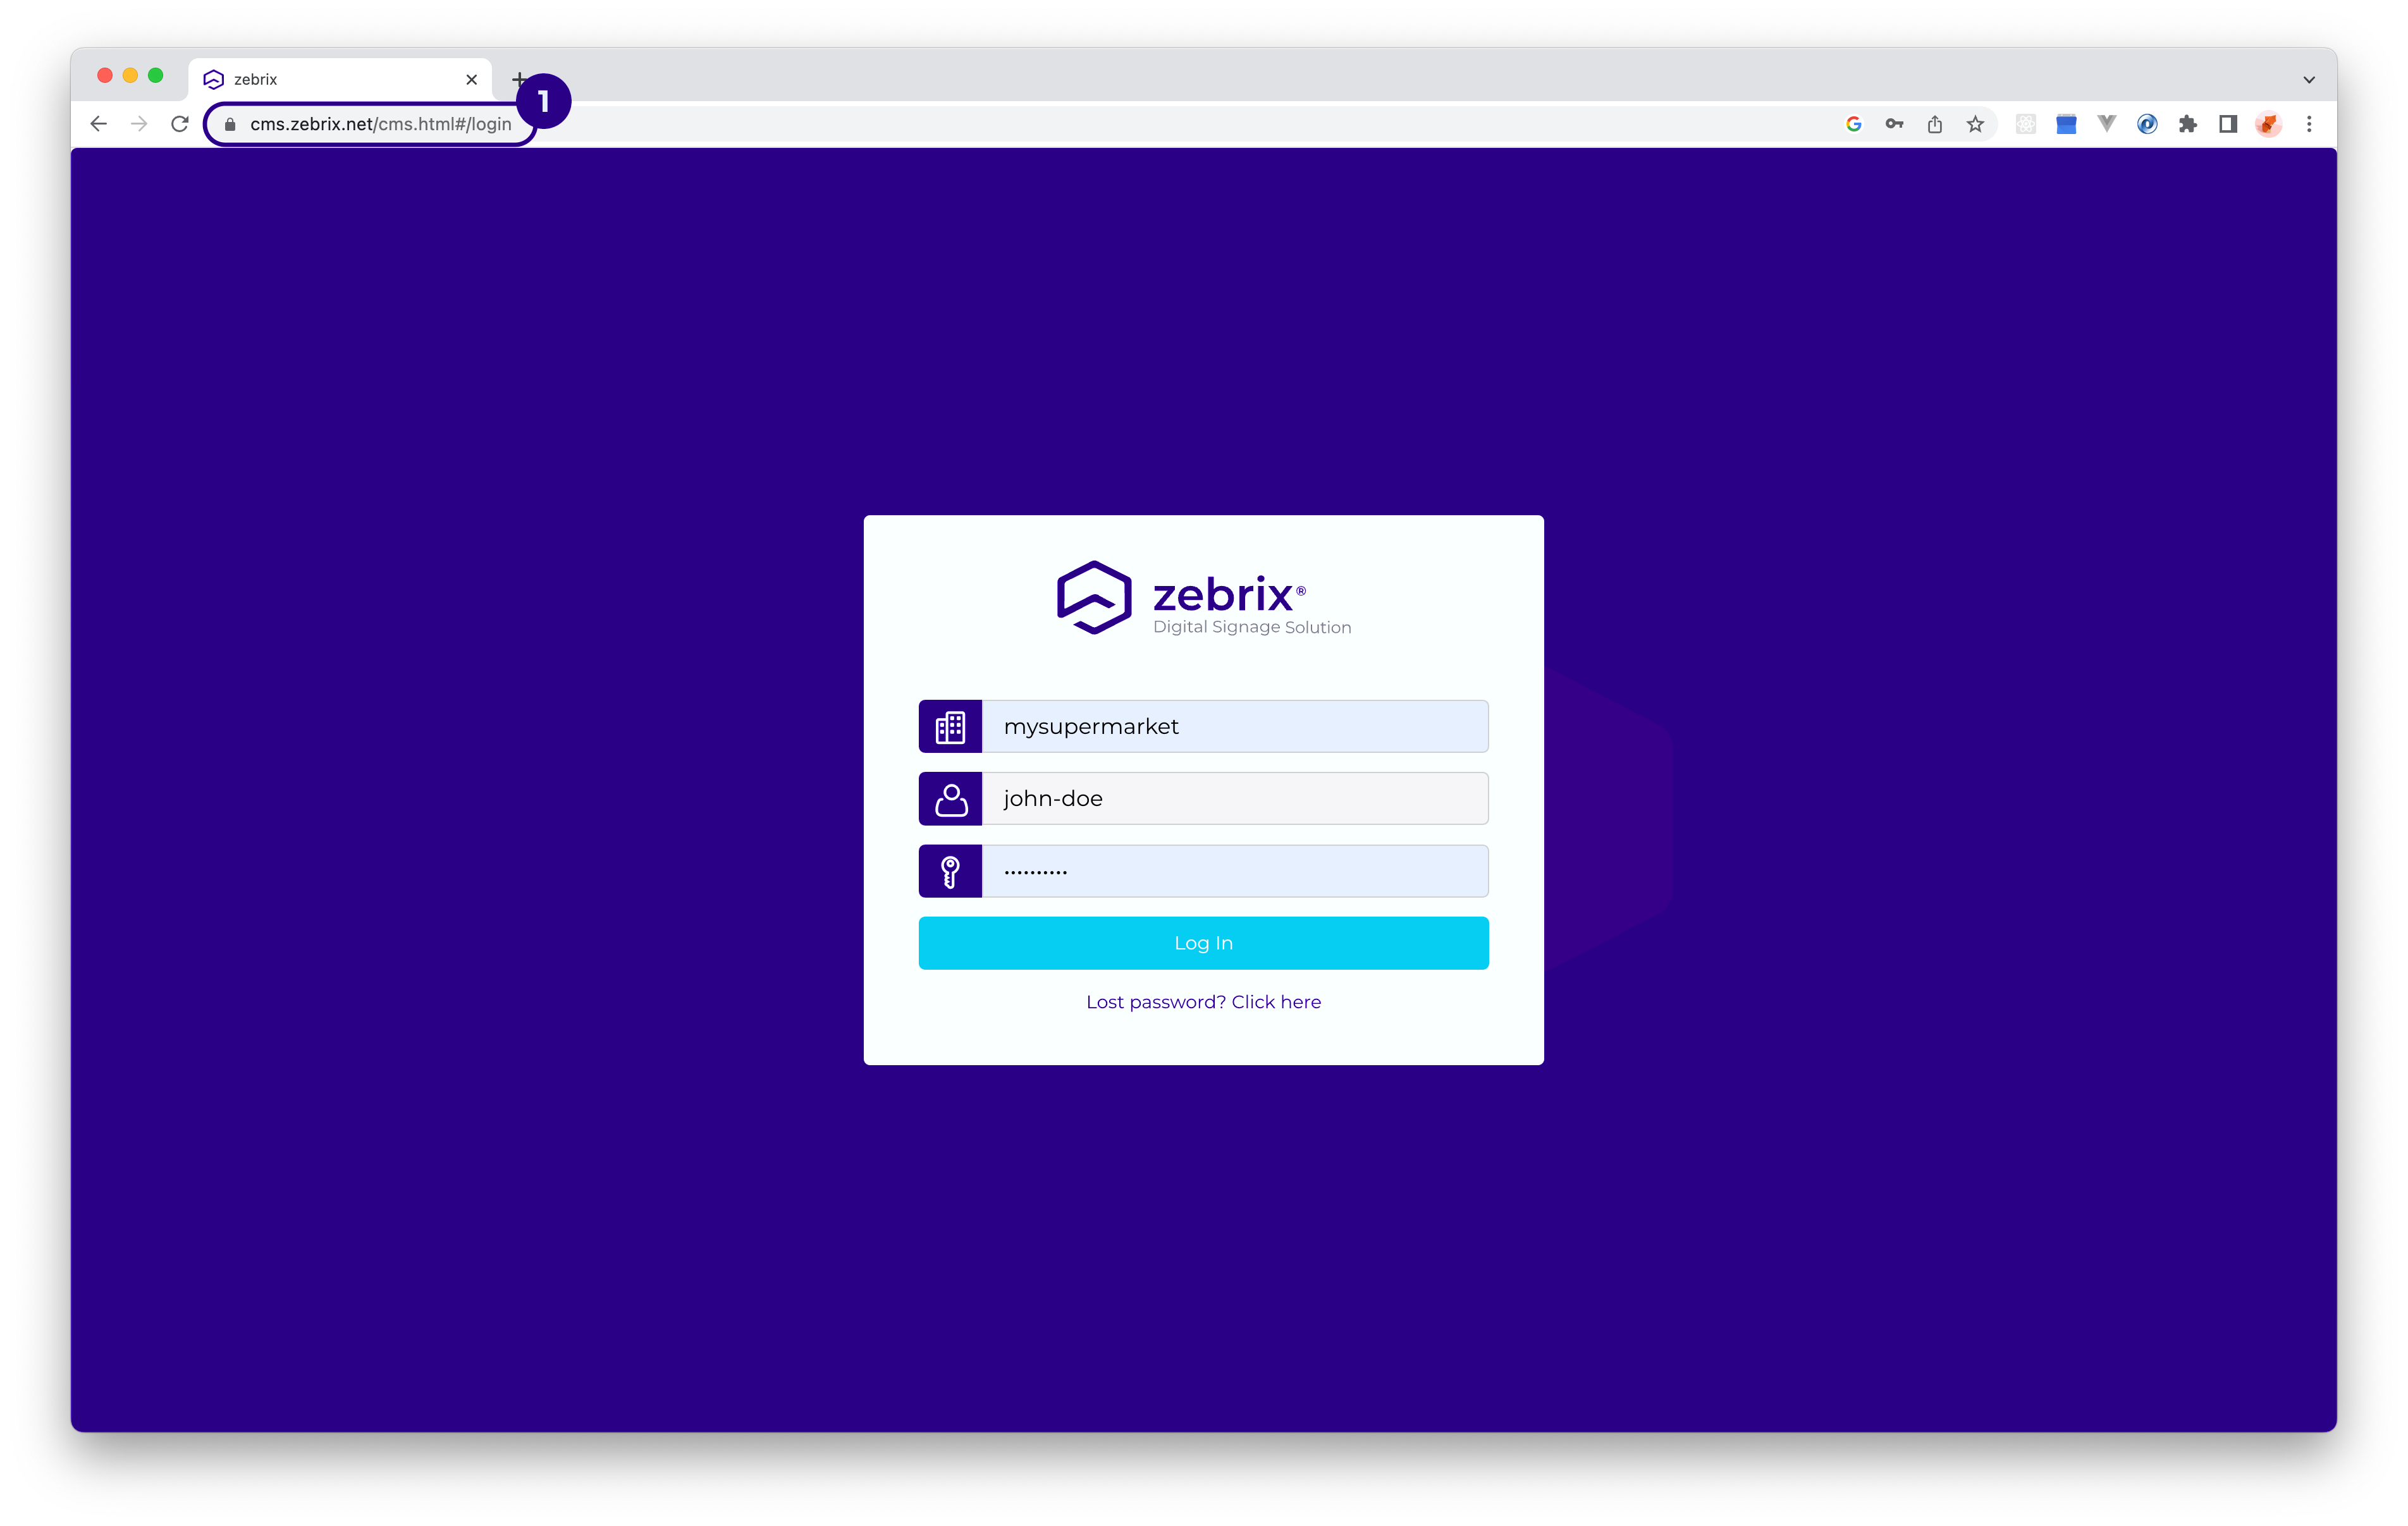The image size is (2408, 1526).
Task: Toggle the browser side panel icon
Action: (x=2228, y=124)
